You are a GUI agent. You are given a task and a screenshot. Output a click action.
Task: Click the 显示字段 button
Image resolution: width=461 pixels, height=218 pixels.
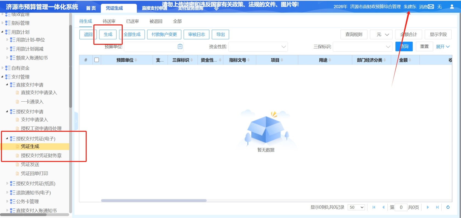(438, 35)
